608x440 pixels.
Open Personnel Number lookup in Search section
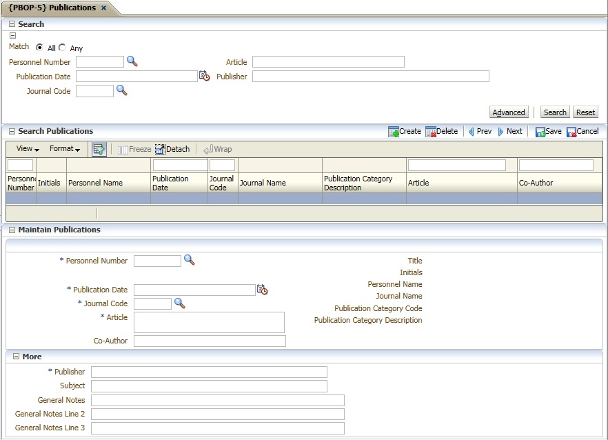pyautogui.click(x=132, y=62)
